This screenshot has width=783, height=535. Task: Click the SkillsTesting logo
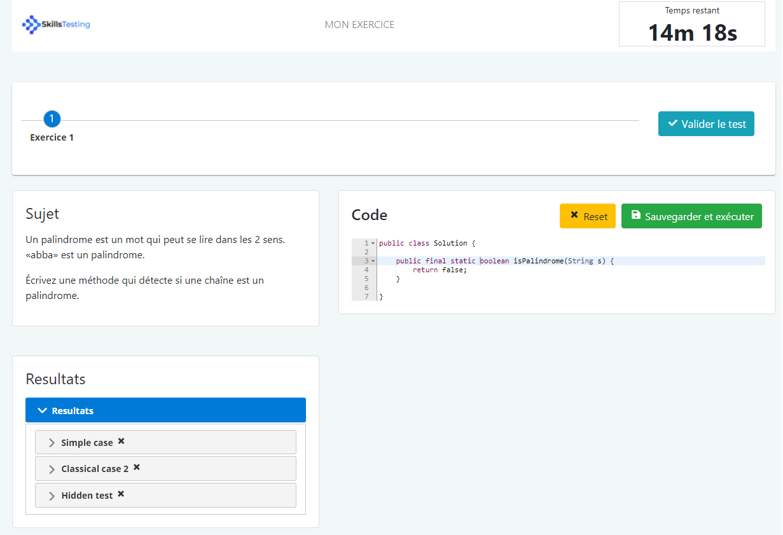pos(56,25)
